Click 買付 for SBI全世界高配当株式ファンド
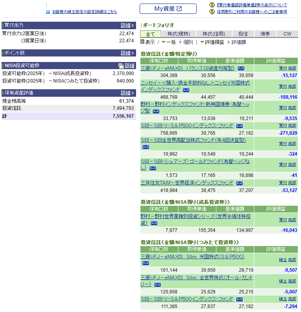Viewport: 301px width, 312px height. click(283, 144)
